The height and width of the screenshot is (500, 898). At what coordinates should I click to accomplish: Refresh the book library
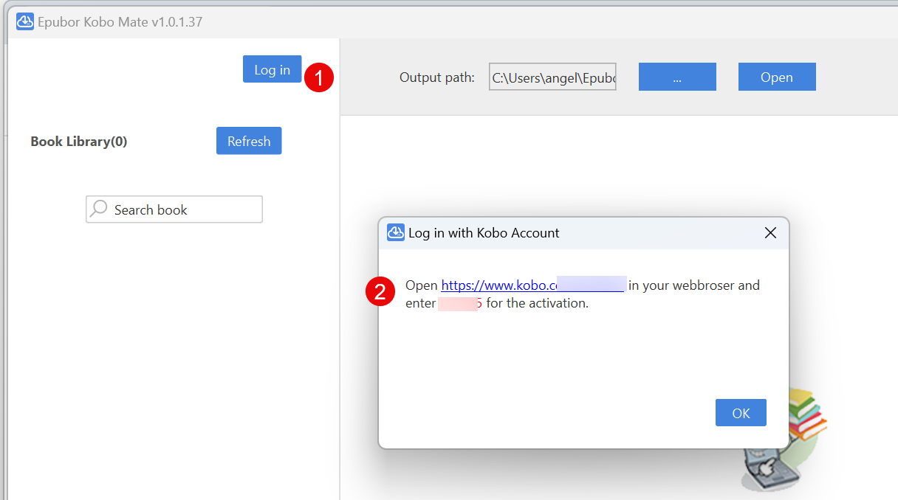pyautogui.click(x=249, y=141)
